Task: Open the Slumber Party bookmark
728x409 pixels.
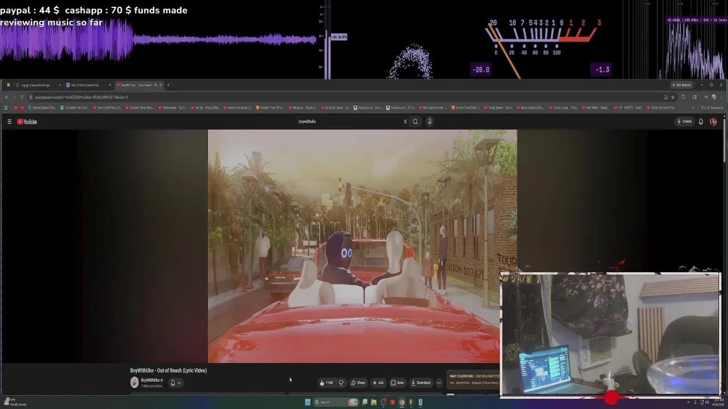Action: [x=139, y=107]
